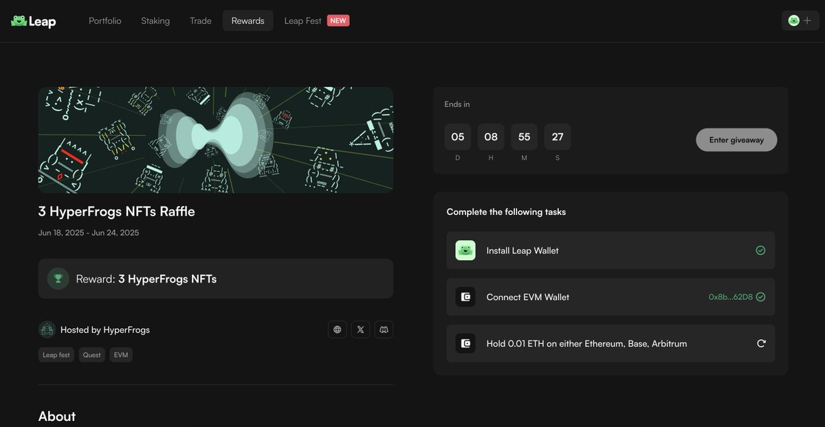The width and height of the screenshot is (825, 427).
Task: Click the Enter giveaway button
Action: pyautogui.click(x=736, y=139)
